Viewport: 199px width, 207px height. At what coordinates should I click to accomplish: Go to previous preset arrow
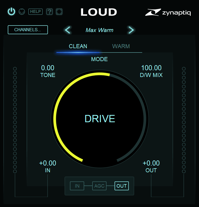68,30
